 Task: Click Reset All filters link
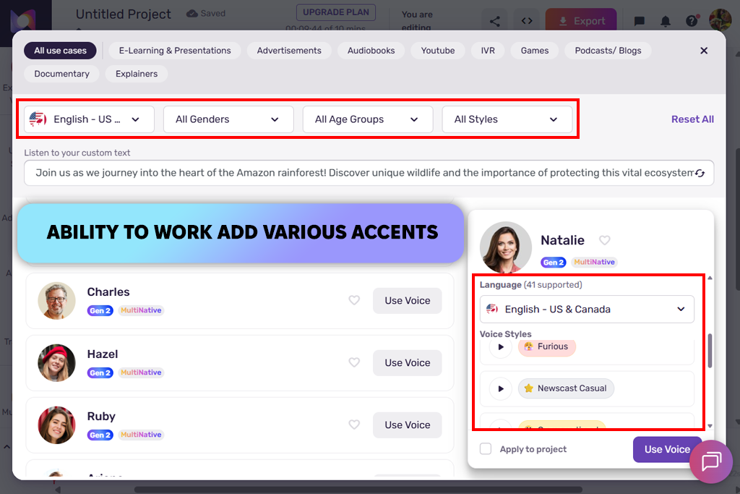tap(692, 119)
